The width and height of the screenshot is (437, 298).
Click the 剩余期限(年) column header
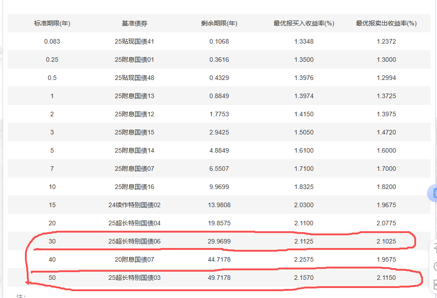(x=219, y=24)
